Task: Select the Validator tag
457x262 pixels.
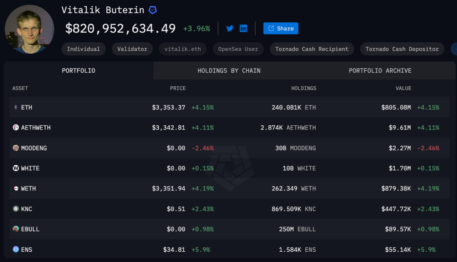Action: [132, 49]
